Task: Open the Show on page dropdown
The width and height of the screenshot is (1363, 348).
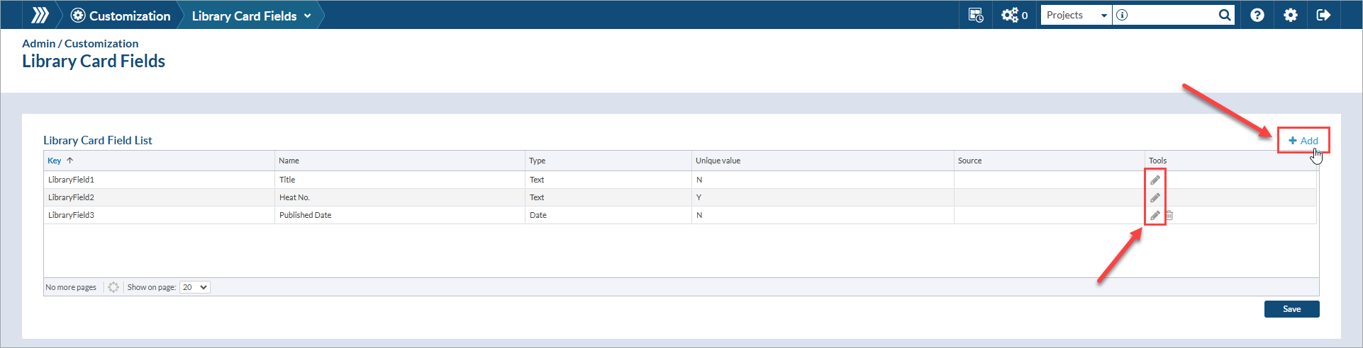Action: coord(194,287)
